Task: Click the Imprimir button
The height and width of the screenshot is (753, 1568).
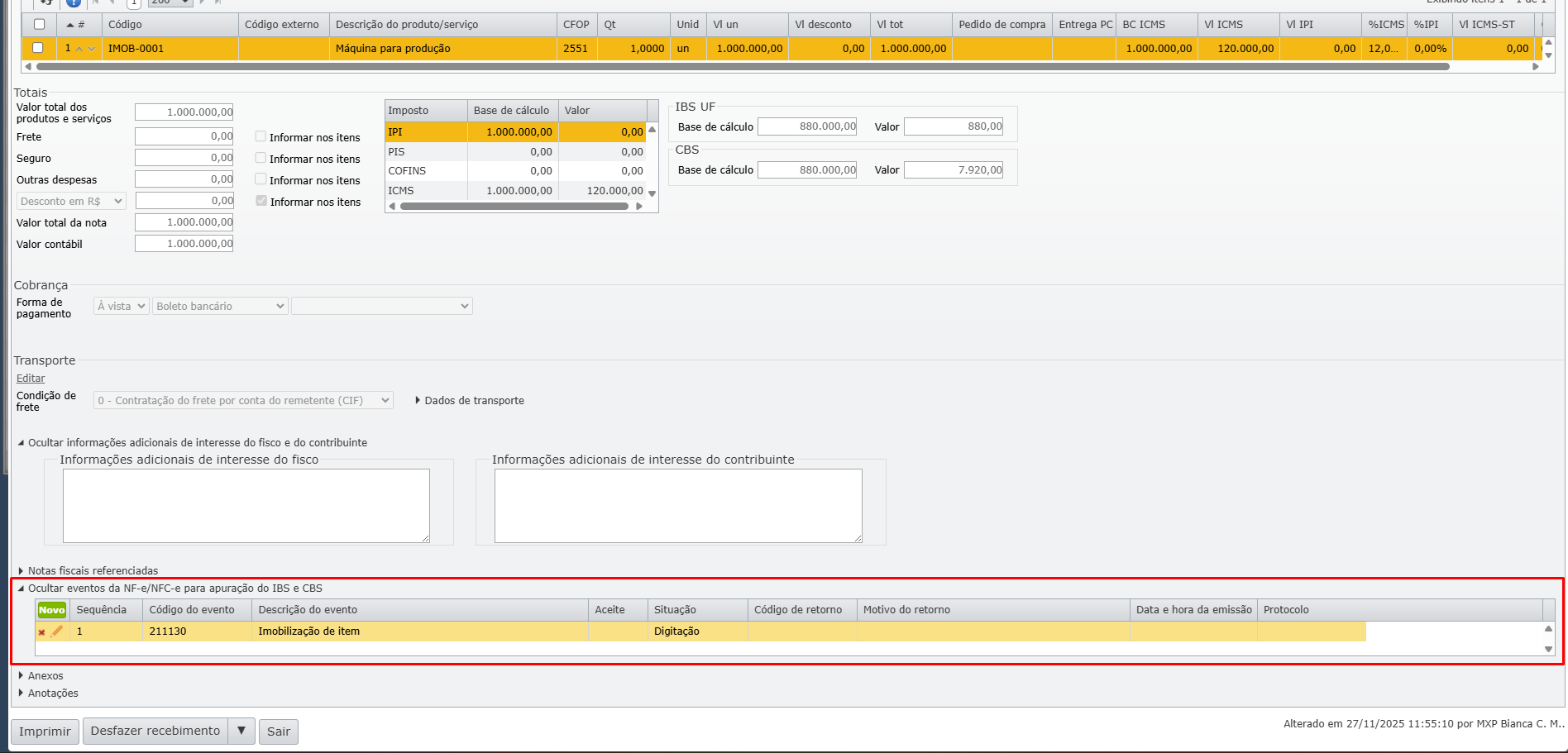Action: point(45,732)
